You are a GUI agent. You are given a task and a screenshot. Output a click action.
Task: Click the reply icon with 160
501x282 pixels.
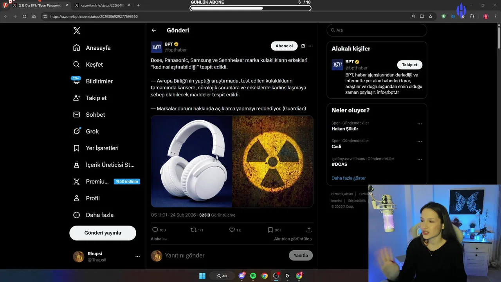(155, 230)
